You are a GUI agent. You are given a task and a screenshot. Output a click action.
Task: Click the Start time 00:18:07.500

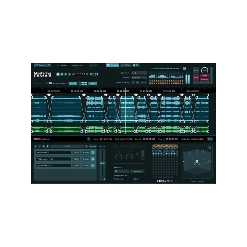(x=106, y=139)
